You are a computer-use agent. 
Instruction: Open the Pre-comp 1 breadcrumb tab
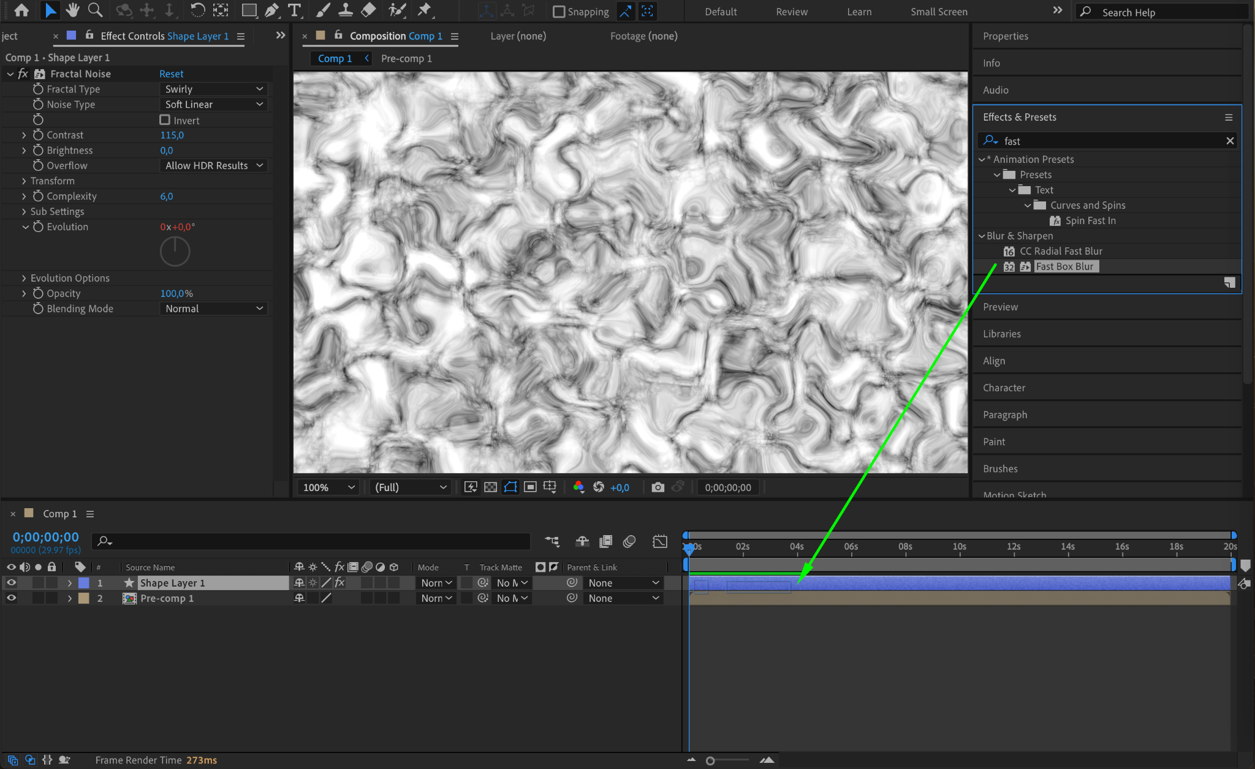[406, 58]
